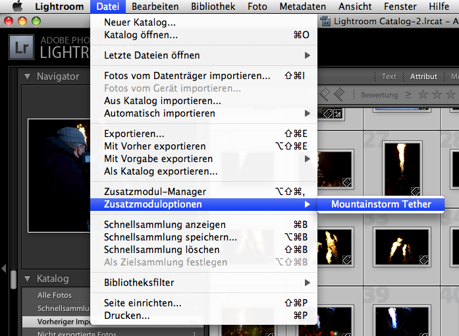This screenshot has width=459, height=336.
Task: Click the right-hand flag filter icon
Action: pos(339,94)
